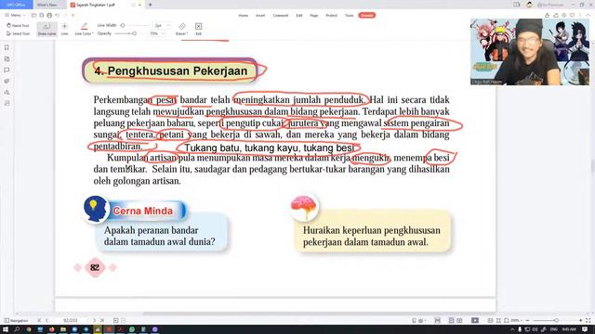Go to the first page
This screenshot has width=595, height=334.
pyautogui.click(x=39, y=320)
